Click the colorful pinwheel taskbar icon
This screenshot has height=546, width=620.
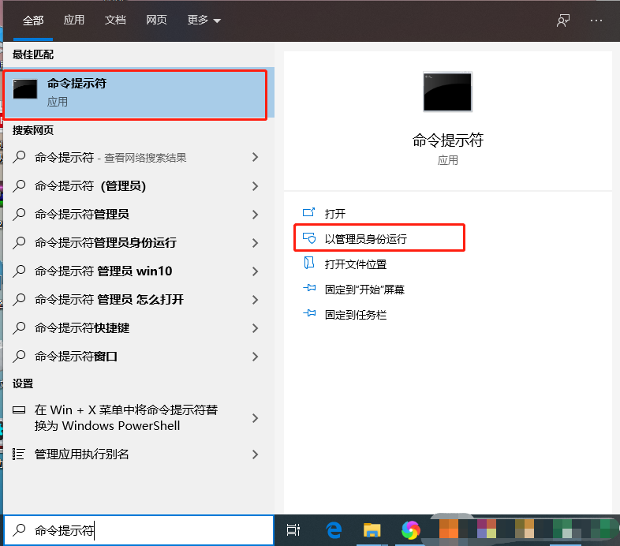pos(410,530)
